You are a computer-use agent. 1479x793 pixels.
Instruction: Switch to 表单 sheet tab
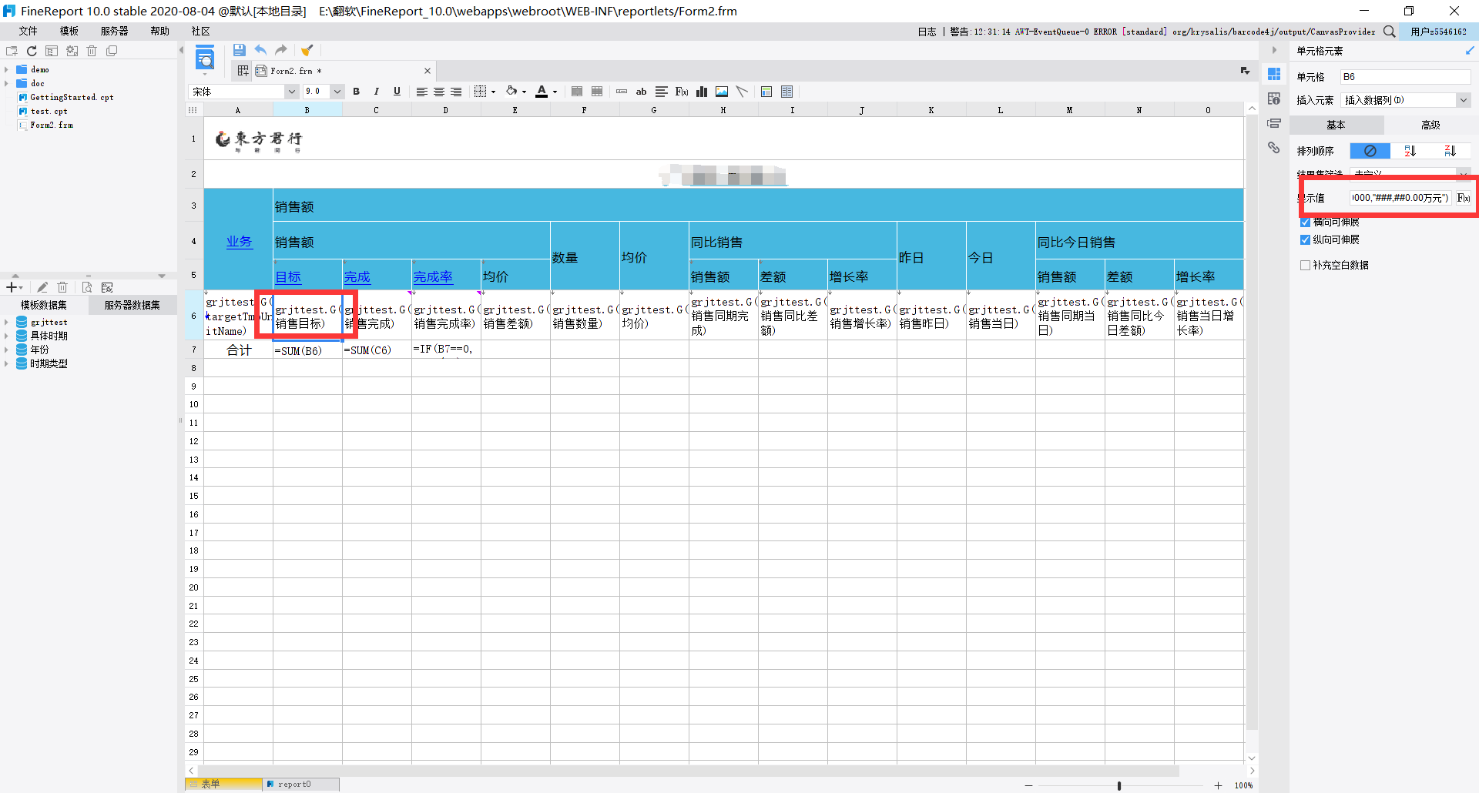pyautogui.click(x=223, y=784)
